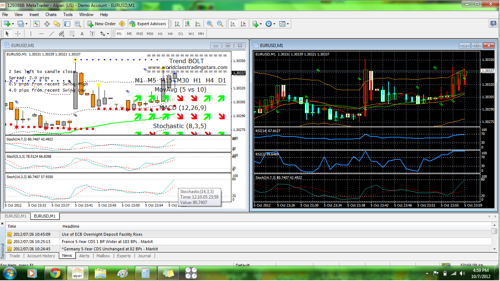500x281 pixels.
Task: Open the Periods clock icon
Action: coord(269,24)
